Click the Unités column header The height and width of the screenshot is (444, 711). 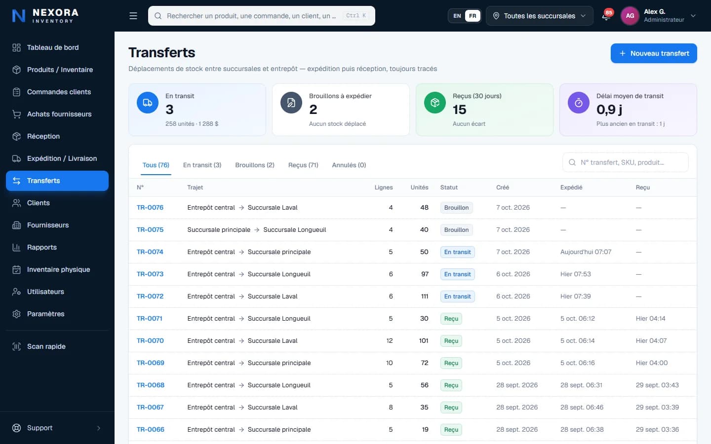click(419, 187)
